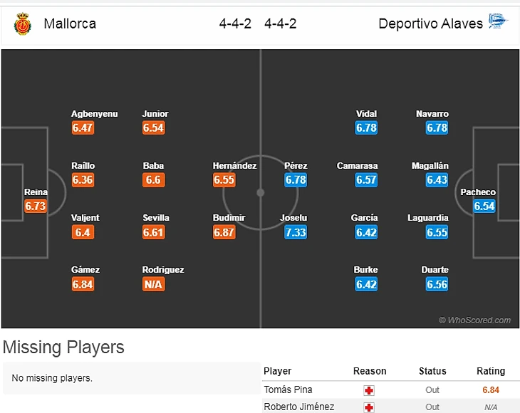The height and width of the screenshot is (413, 520).
Task: Click the Reason column header
Action: tap(370, 371)
